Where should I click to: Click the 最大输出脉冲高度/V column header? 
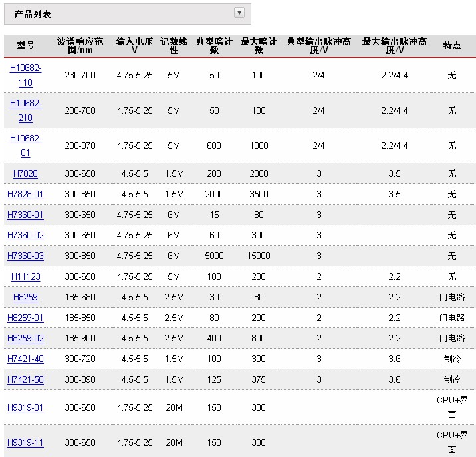coord(394,45)
